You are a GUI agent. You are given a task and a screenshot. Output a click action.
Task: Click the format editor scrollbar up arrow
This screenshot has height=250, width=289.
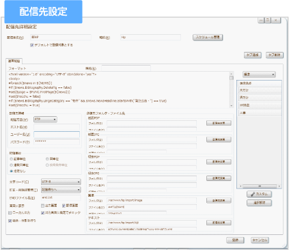tap(232, 74)
